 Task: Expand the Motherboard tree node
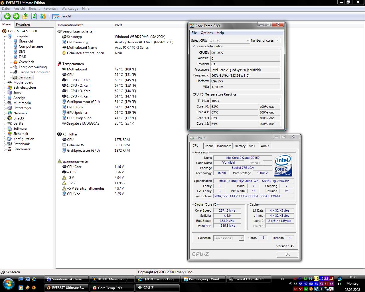5,83
